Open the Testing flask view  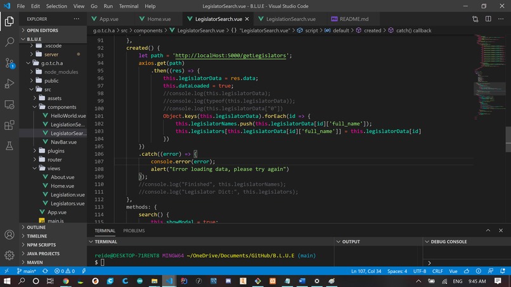click(x=9, y=146)
